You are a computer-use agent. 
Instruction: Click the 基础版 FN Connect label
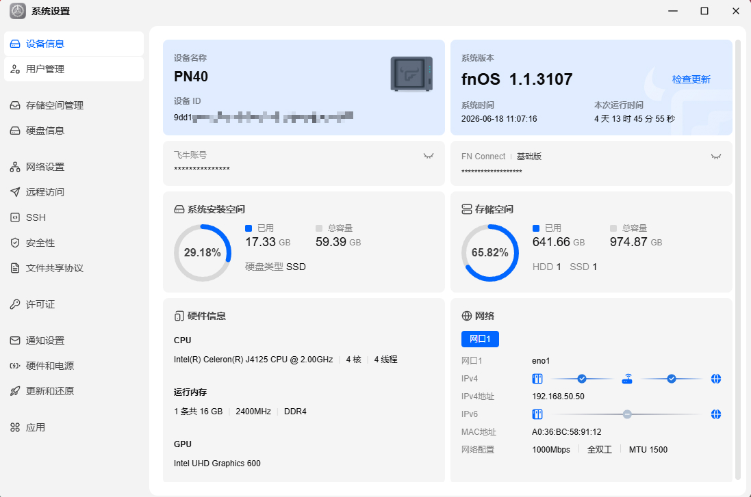click(529, 157)
